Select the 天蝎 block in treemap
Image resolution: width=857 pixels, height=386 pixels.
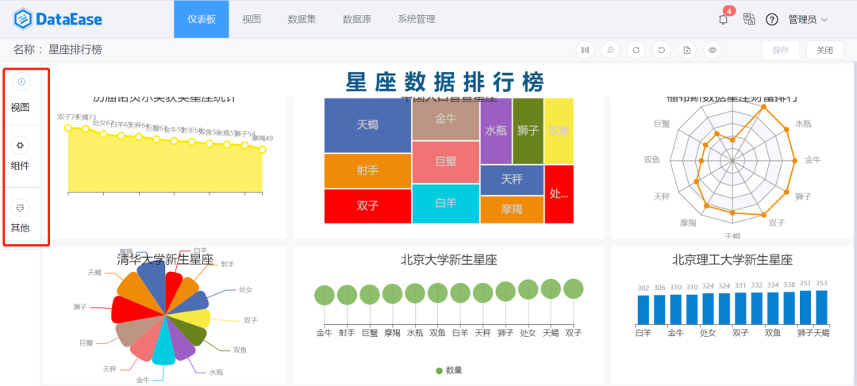[367, 125]
